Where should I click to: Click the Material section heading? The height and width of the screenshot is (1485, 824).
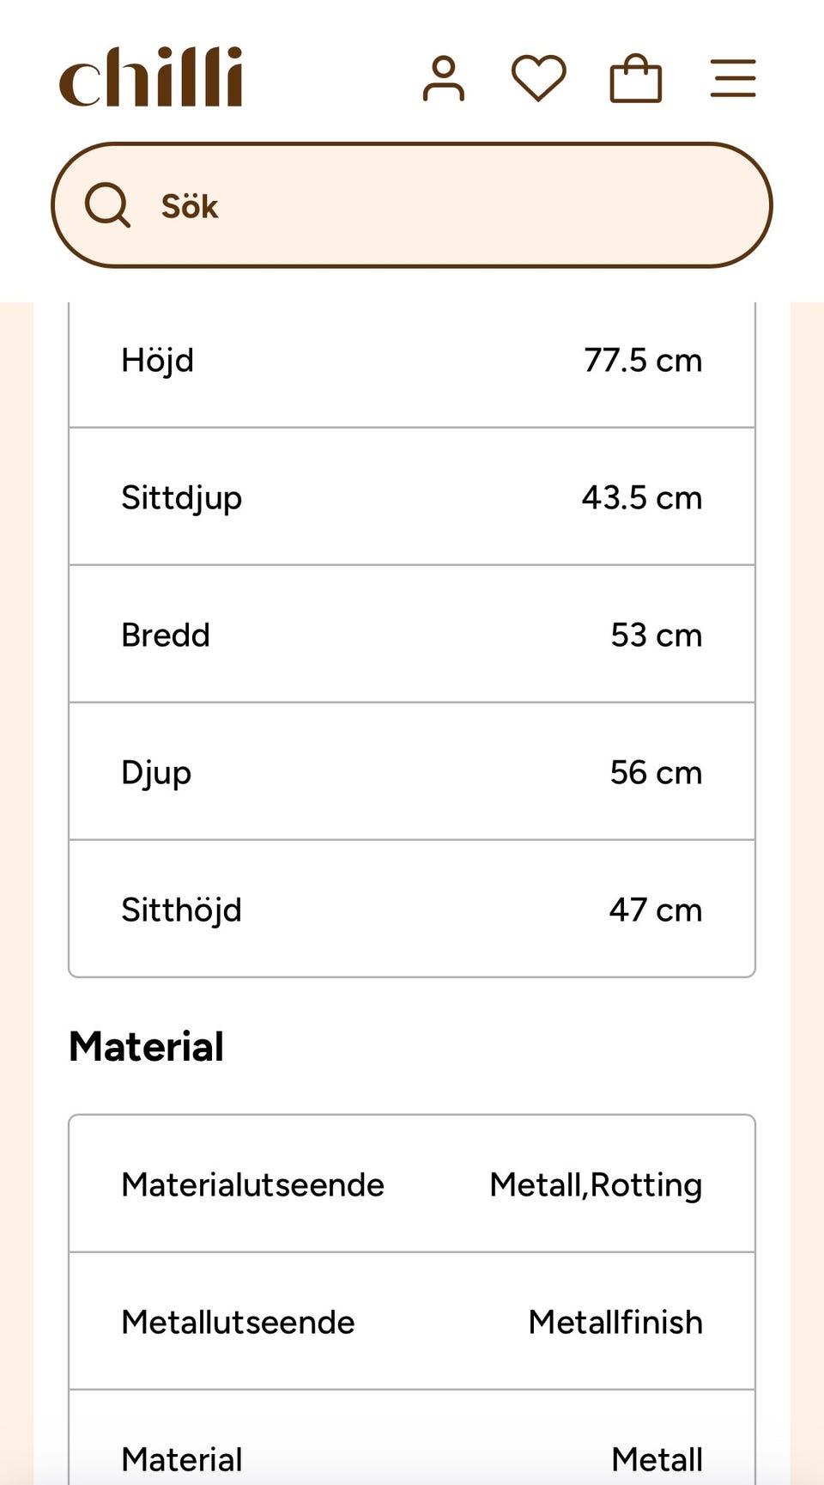[147, 1046]
